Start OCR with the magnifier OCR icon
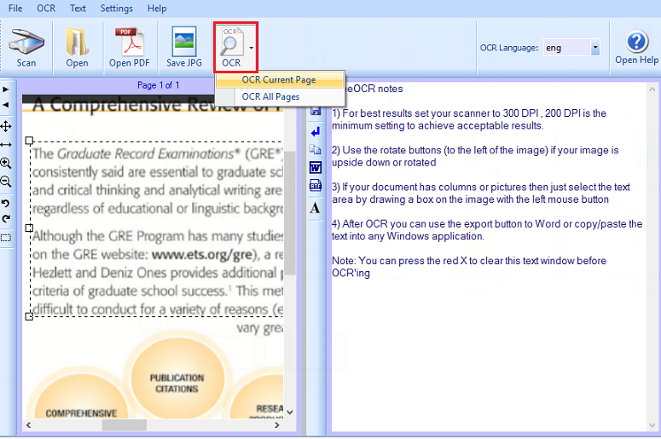This screenshot has width=661, height=439. pos(231,47)
